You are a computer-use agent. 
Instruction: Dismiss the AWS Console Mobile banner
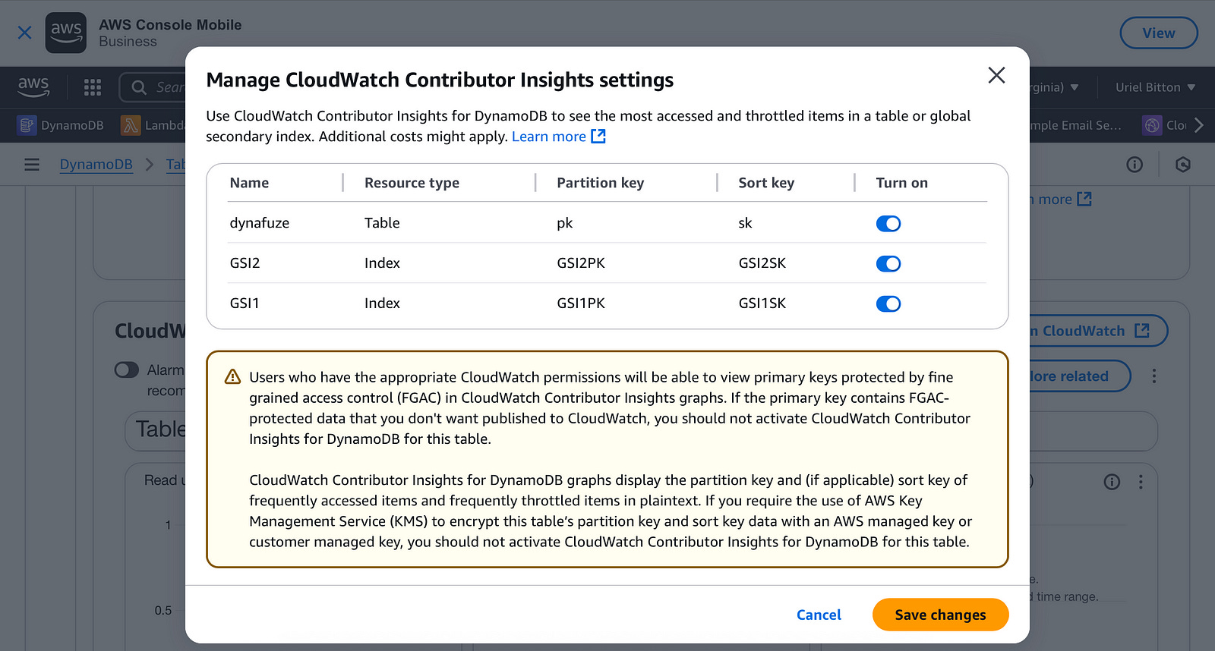pyautogui.click(x=25, y=33)
